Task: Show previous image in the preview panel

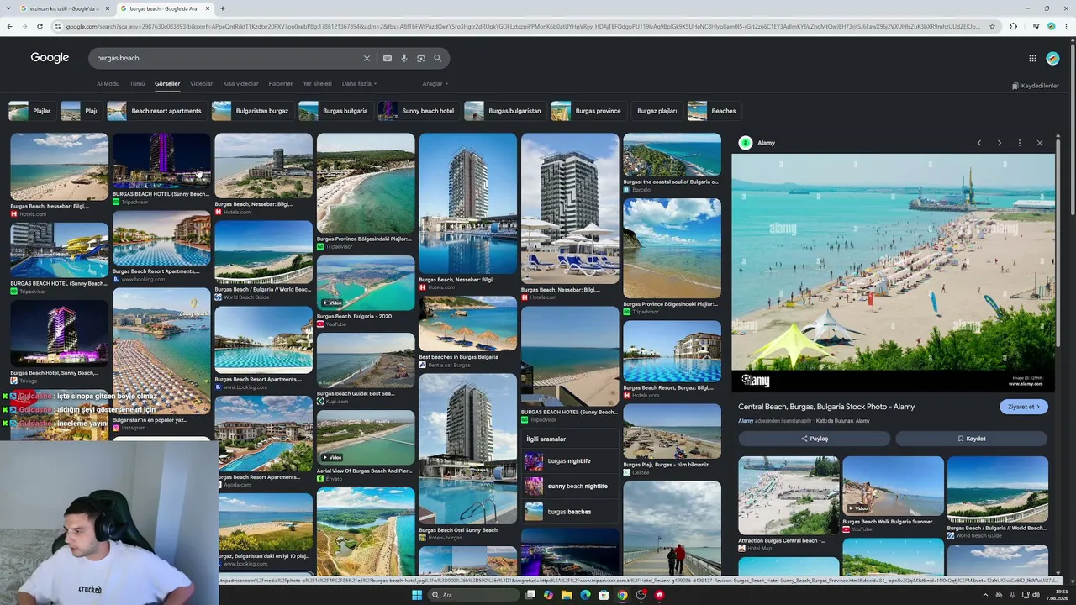Action: [x=979, y=143]
